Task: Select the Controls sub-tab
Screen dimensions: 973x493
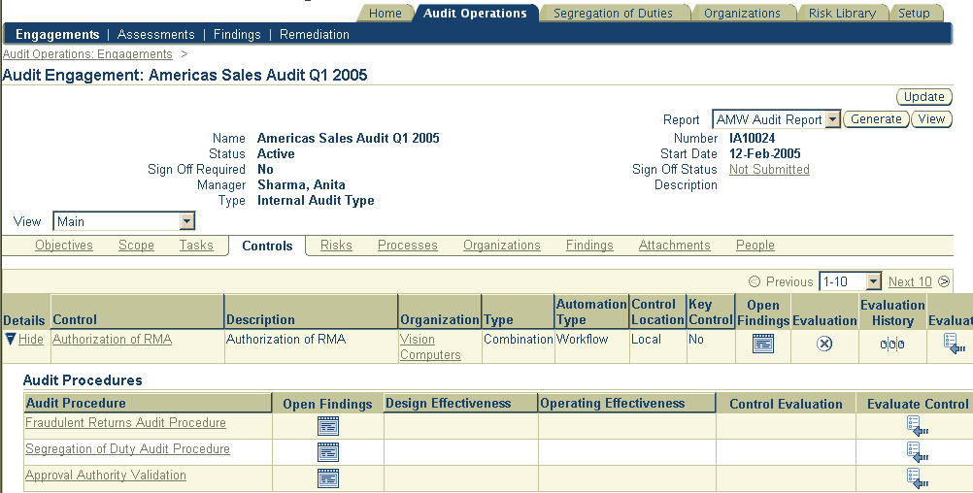Action: click(267, 246)
